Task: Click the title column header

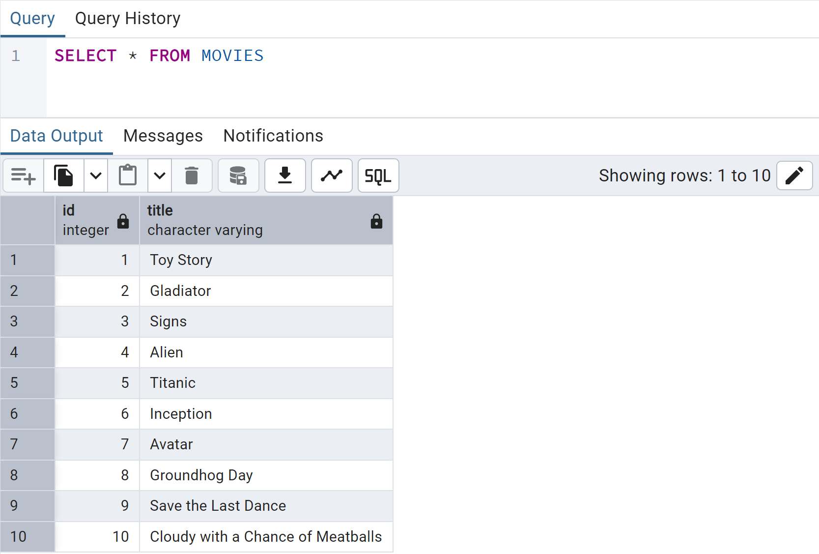Action: [x=266, y=221]
